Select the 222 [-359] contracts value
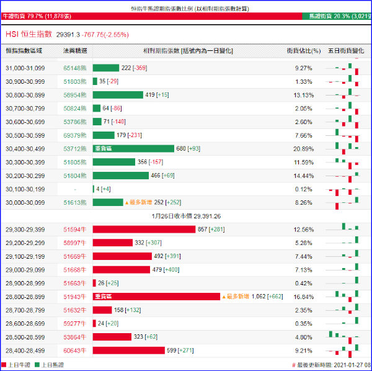 [135, 68]
